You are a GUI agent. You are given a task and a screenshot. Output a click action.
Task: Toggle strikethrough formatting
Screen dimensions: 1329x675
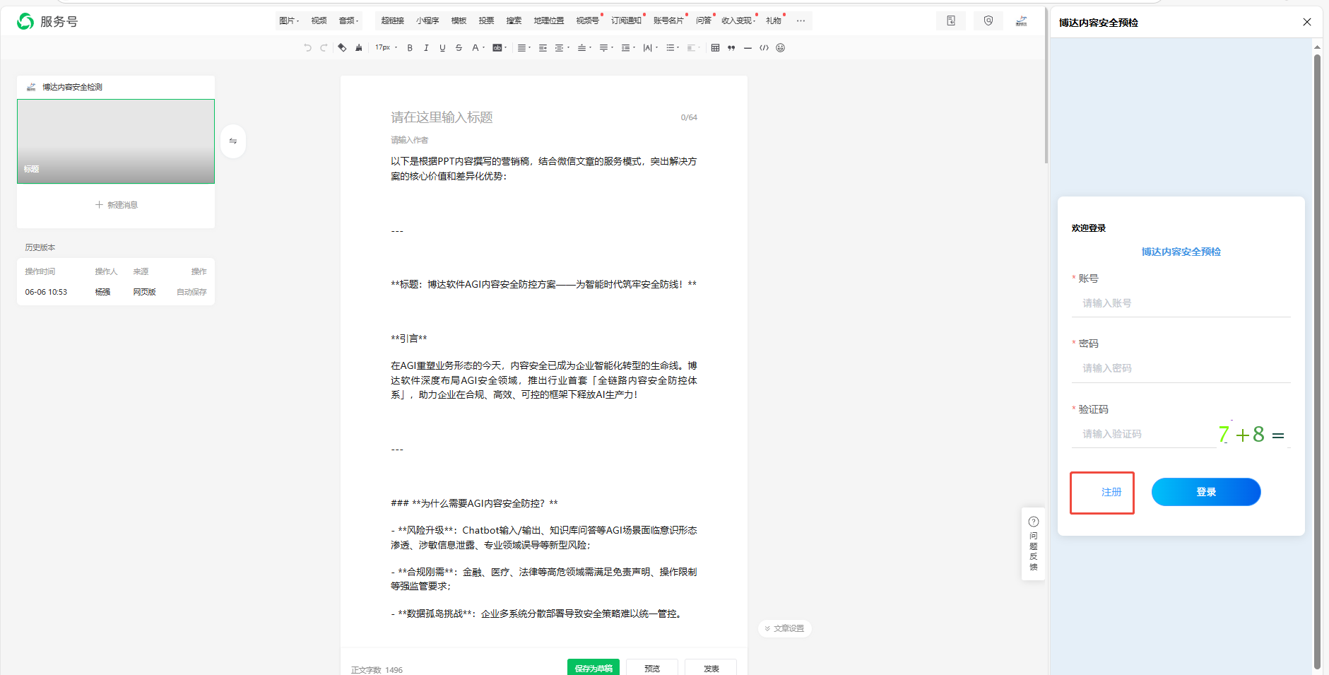459,47
